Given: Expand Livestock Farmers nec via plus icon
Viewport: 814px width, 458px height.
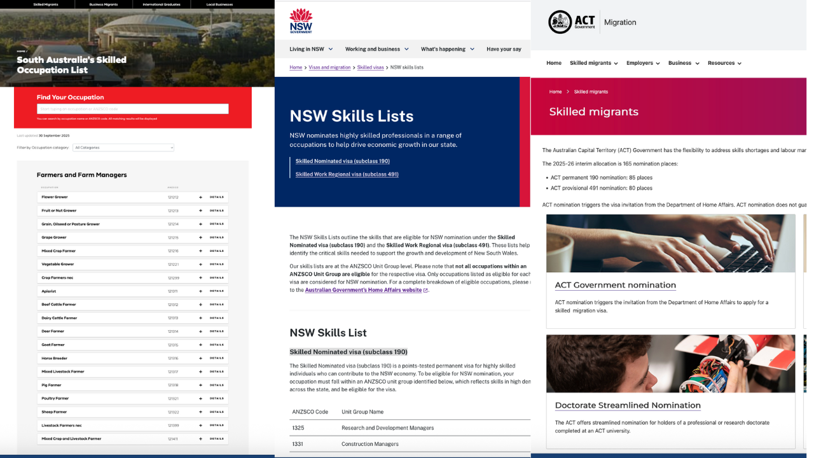Looking at the screenshot, I should (x=200, y=425).
